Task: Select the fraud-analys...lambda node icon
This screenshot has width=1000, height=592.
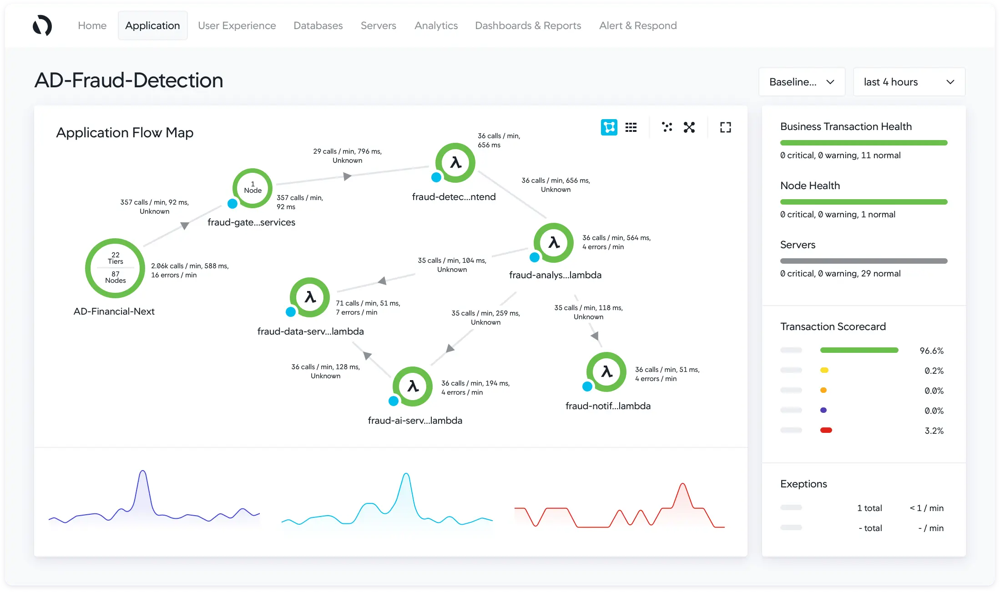Action: pyautogui.click(x=554, y=243)
